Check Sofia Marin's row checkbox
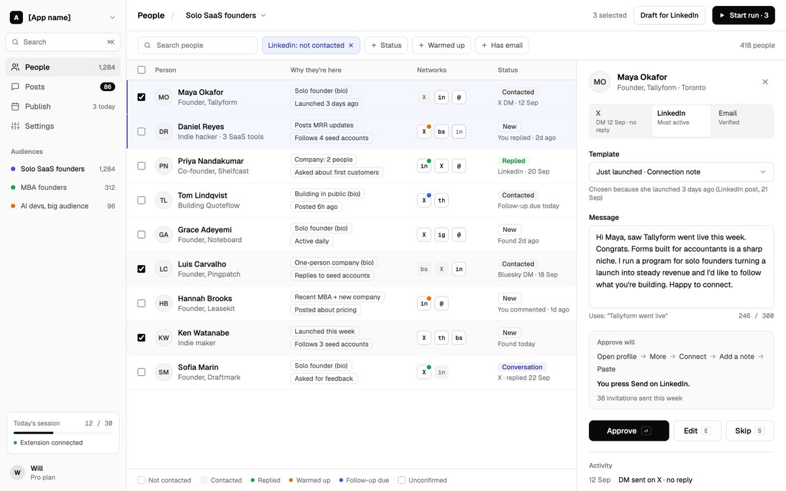Viewport: 786px width, 491px height. (141, 372)
